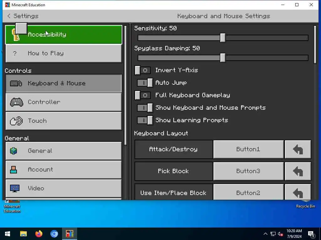Show hidden tray icons chevron

[x=265, y=234]
